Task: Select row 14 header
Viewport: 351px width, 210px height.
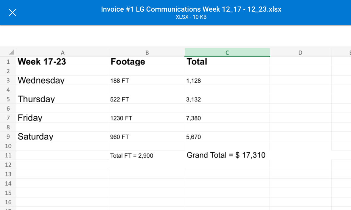Action: click(8, 184)
